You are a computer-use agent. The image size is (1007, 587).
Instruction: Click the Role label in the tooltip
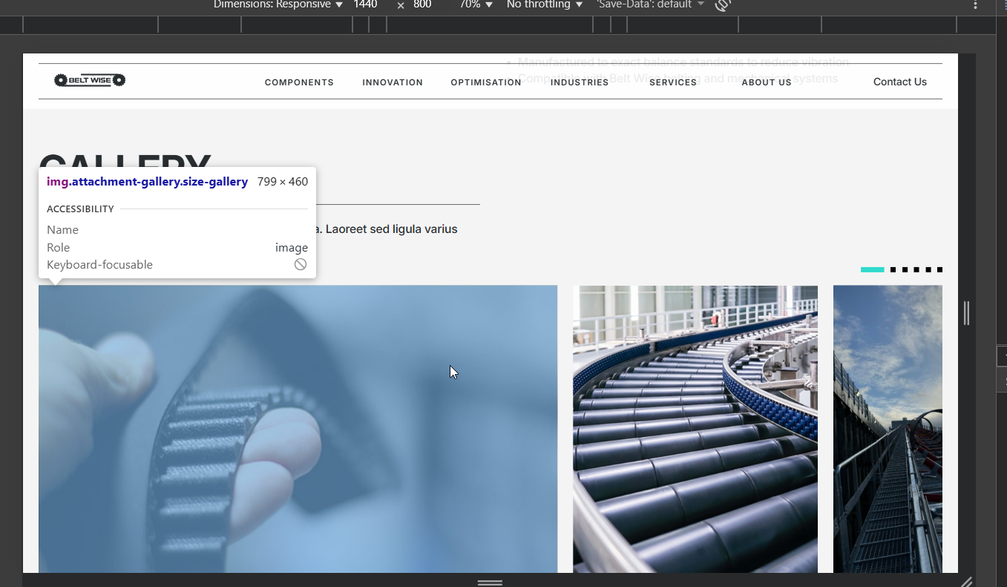58,248
